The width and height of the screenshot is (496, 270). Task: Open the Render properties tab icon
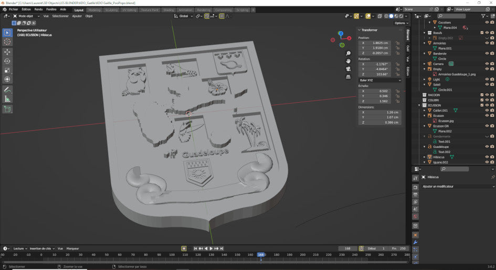pyautogui.click(x=415, y=186)
